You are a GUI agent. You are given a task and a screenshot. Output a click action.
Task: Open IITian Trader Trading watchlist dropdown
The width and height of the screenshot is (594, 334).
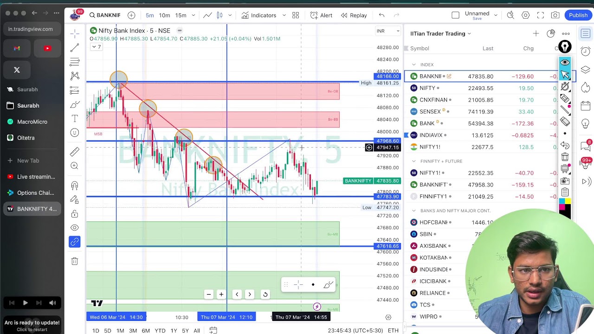tap(440, 33)
